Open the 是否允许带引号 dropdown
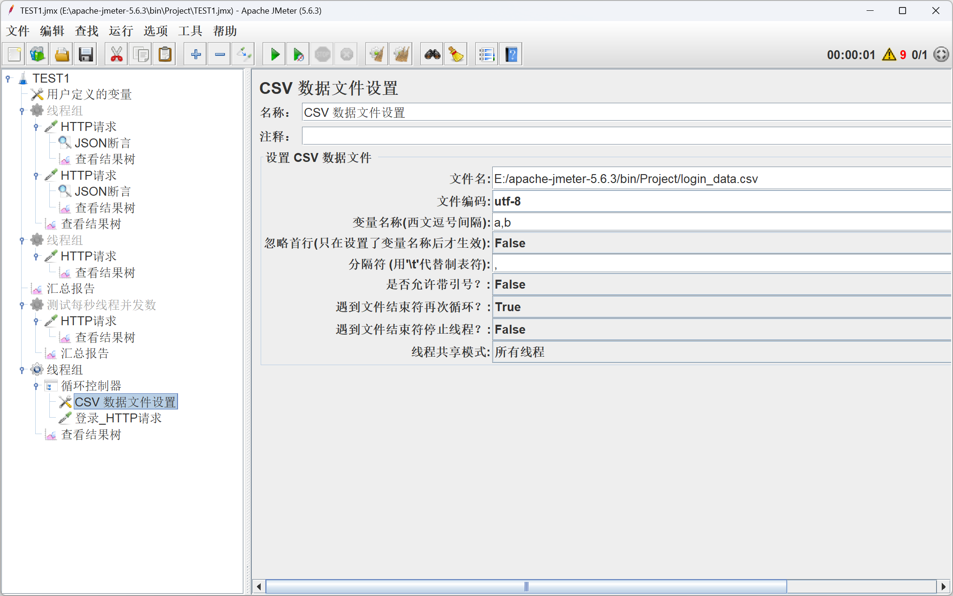953x596 pixels. (x=721, y=284)
